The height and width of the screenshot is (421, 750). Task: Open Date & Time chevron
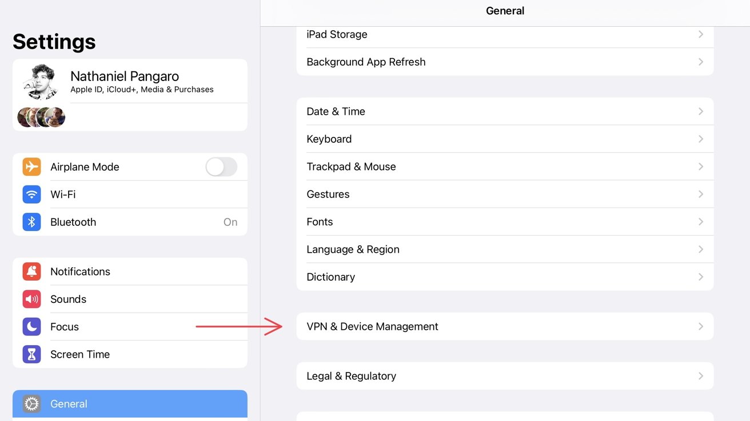pyautogui.click(x=701, y=111)
